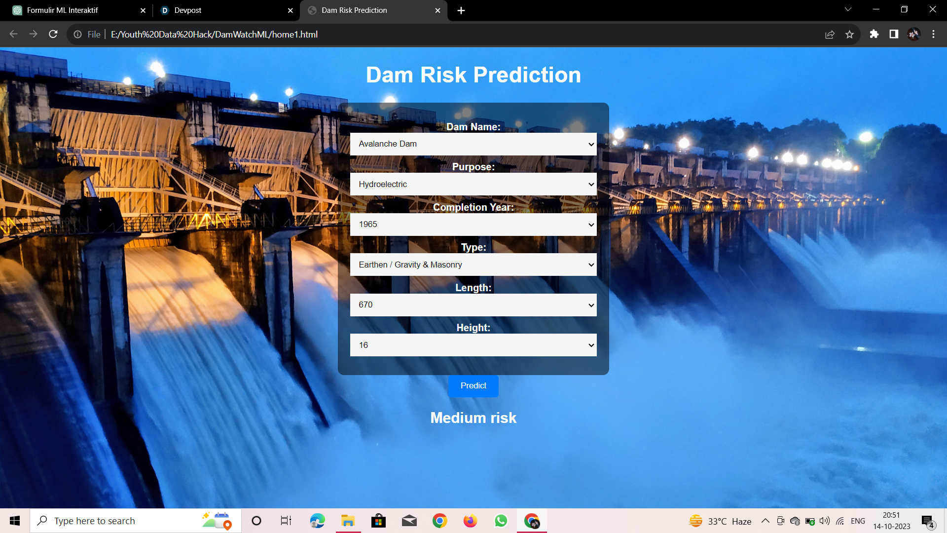947x533 pixels.
Task: Expand the Type dropdown
Action: pos(473,265)
